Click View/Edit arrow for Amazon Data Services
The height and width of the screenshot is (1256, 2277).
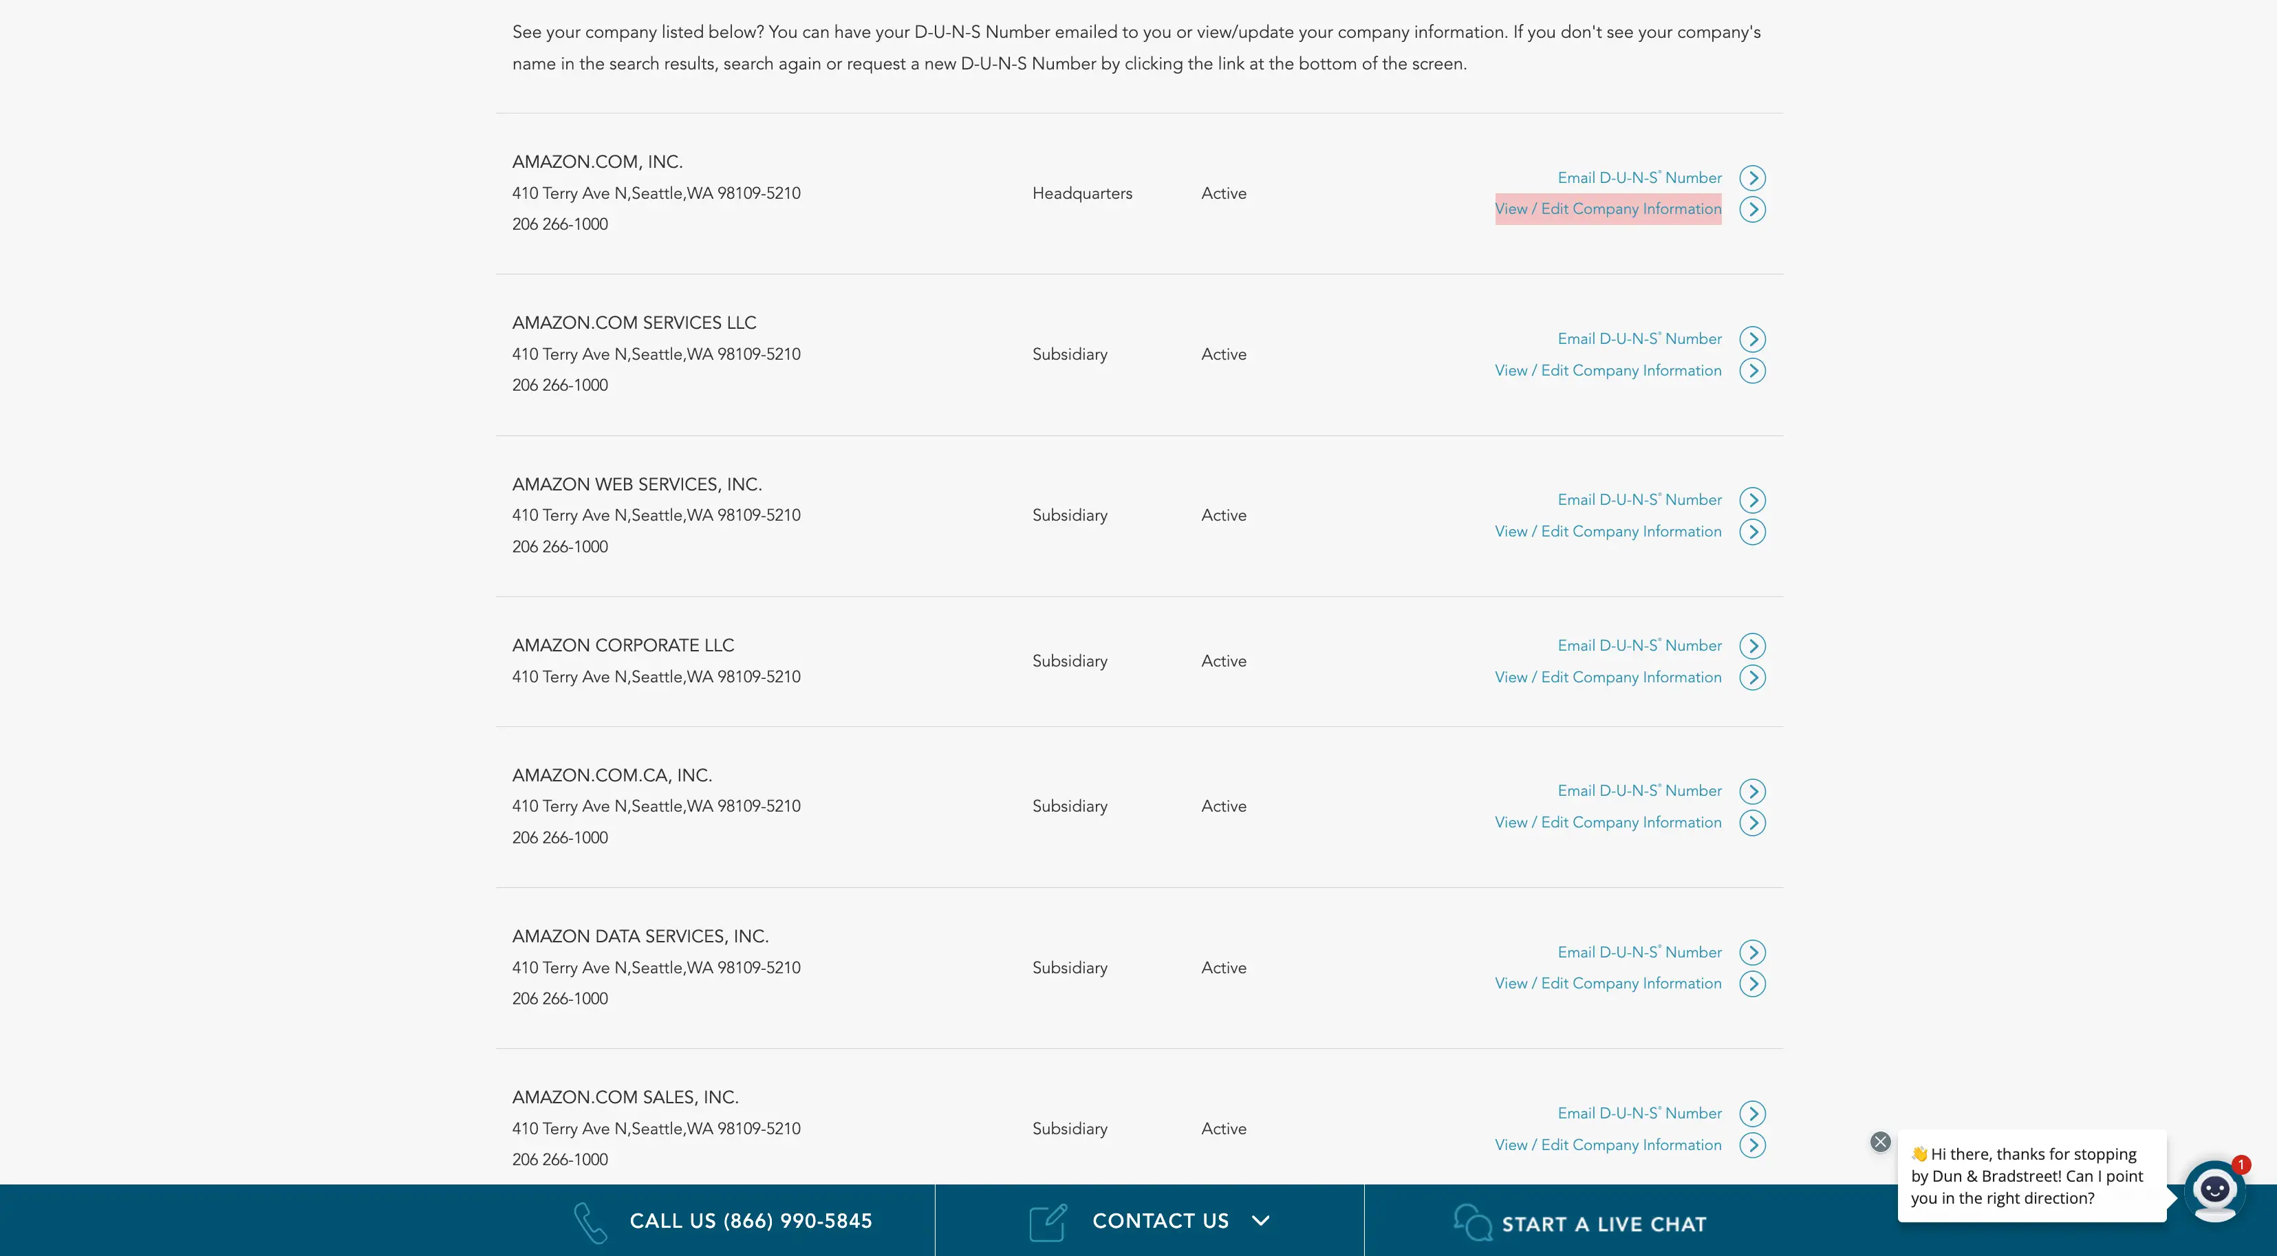point(1752,984)
